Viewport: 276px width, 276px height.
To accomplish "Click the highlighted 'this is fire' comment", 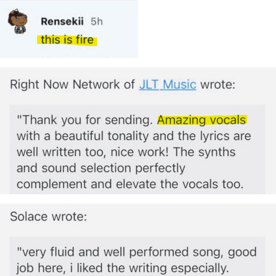I will click(x=67, y=40).
